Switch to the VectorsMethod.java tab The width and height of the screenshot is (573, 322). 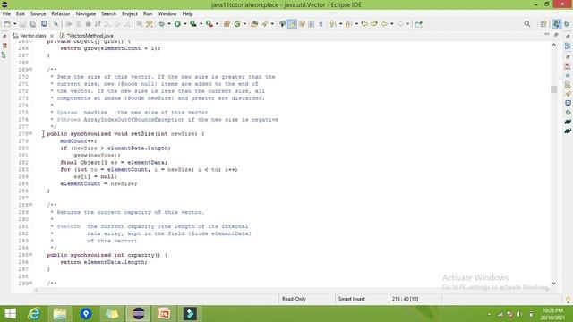click(x=87, y=36)
